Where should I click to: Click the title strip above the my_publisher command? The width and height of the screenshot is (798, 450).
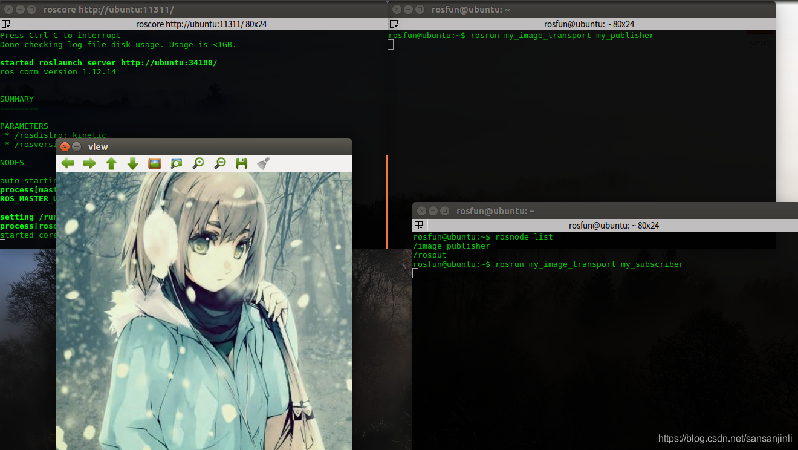pyautogui.click(x=588, y=24)
